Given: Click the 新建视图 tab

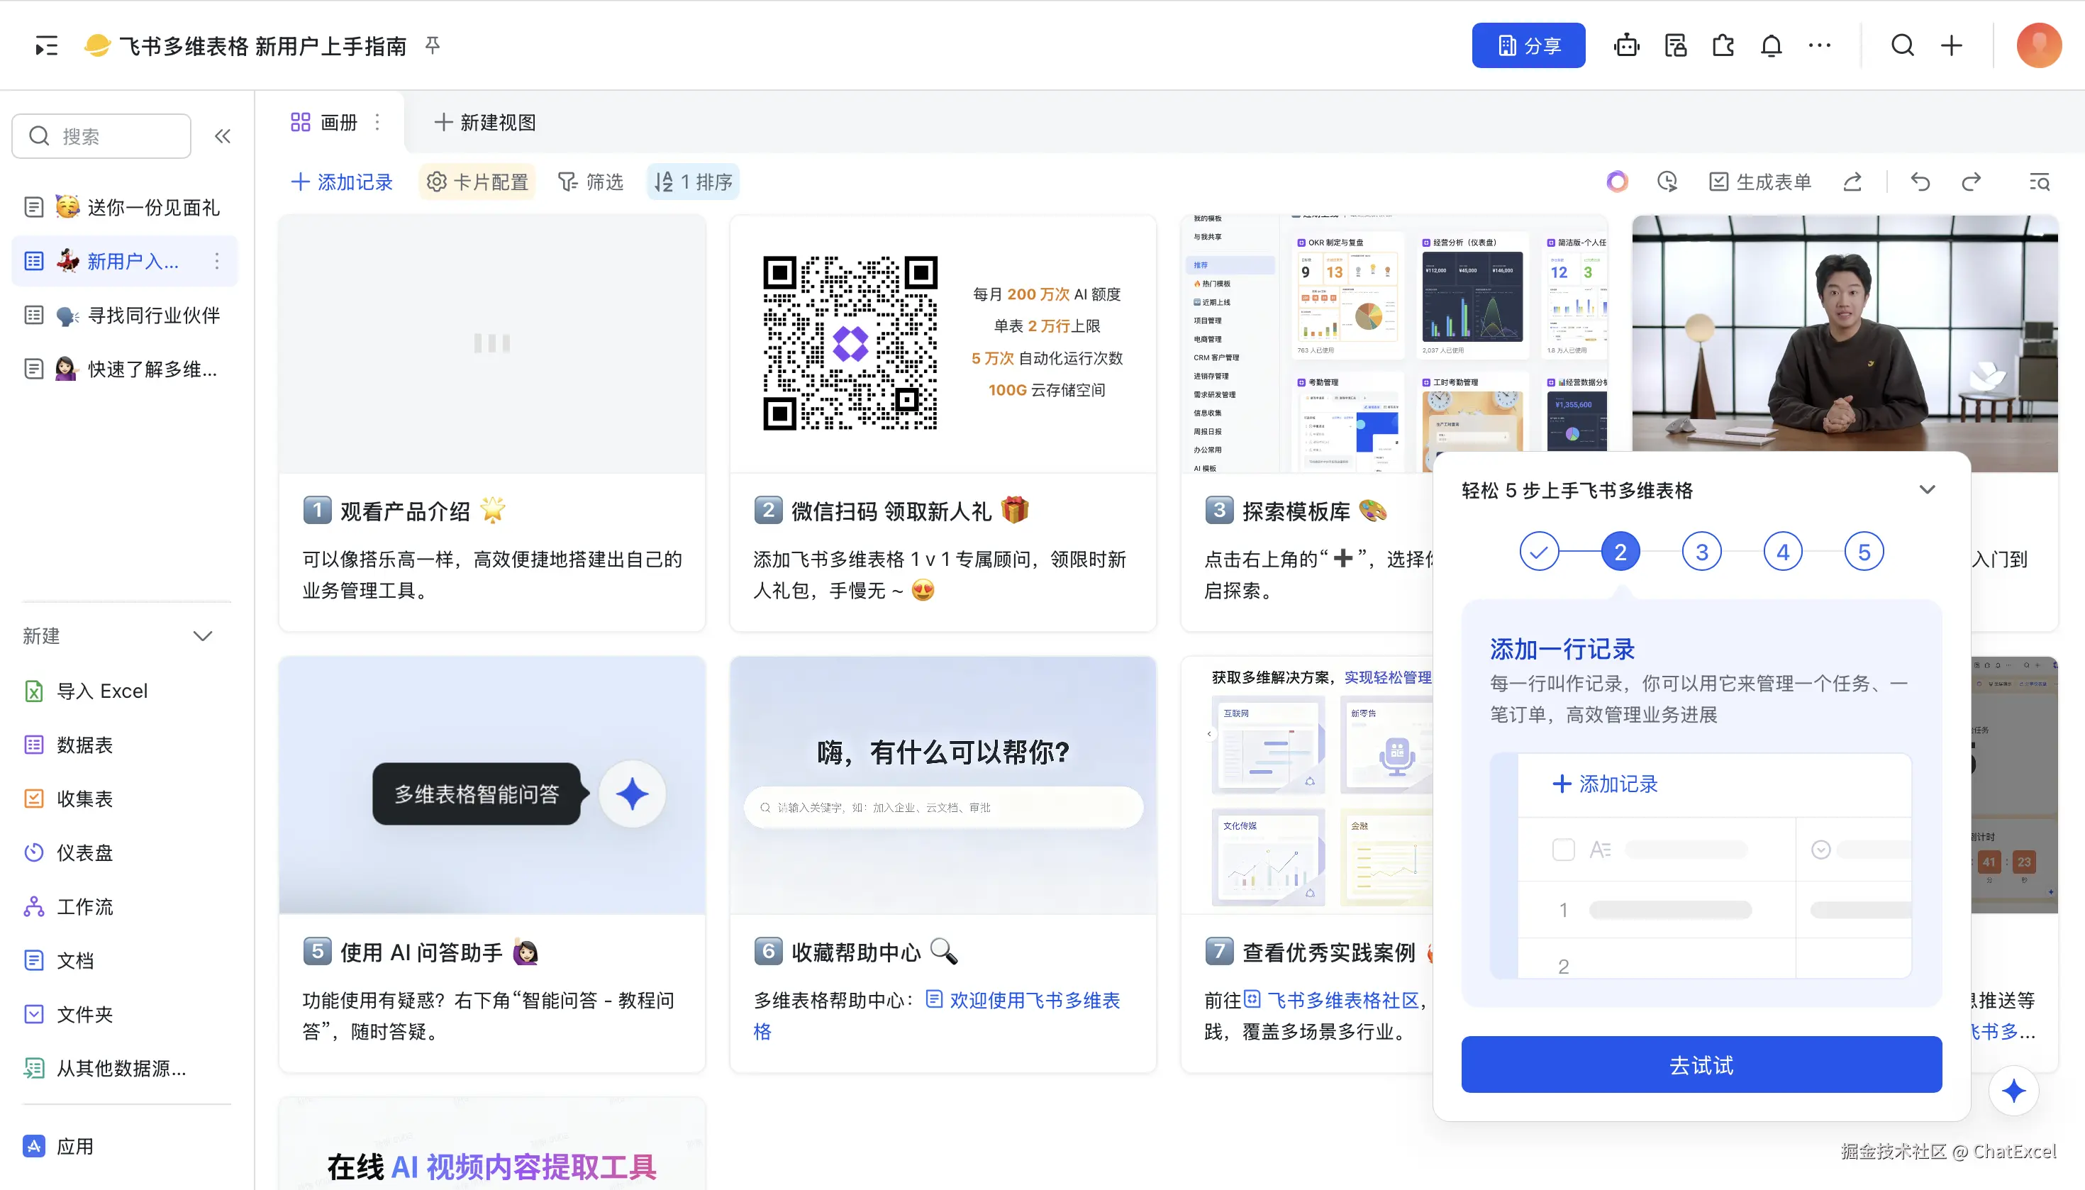Looking at the screenshot, I should click(486, 123).
